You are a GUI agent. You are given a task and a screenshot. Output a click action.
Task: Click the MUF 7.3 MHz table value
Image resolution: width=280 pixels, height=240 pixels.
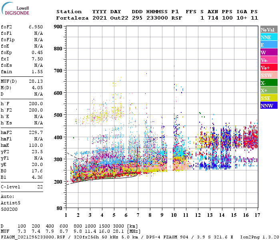[x=22, y=232]
